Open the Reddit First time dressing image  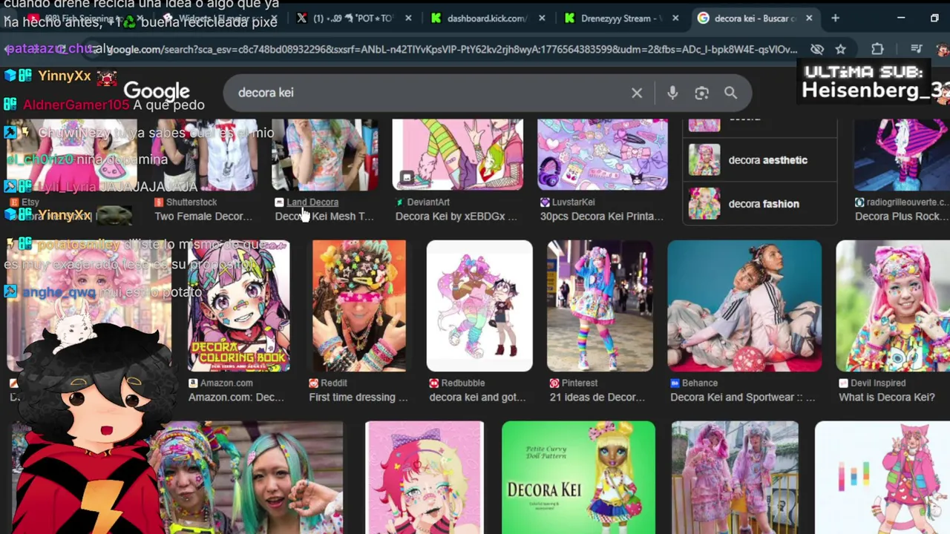(359, 306)
